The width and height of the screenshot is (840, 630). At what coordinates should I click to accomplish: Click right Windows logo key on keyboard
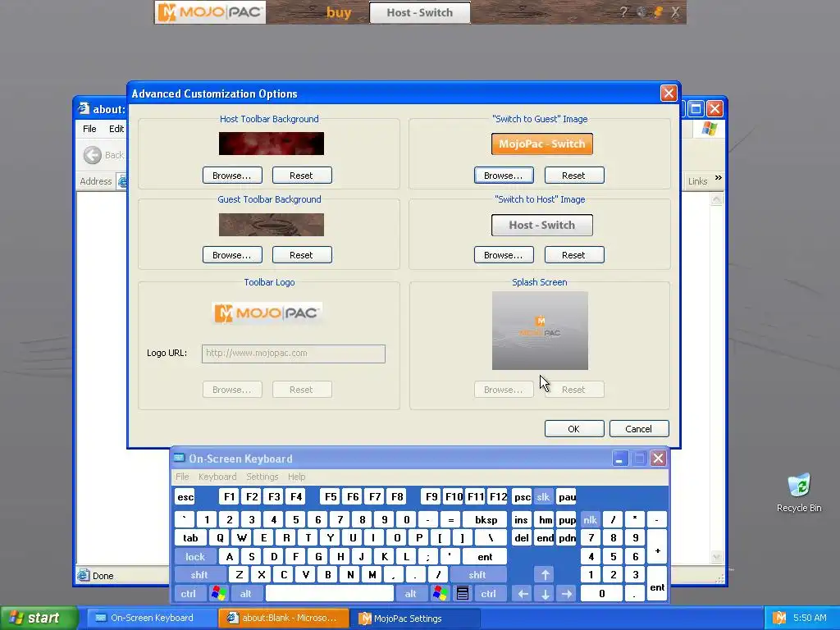coord(441,594)
